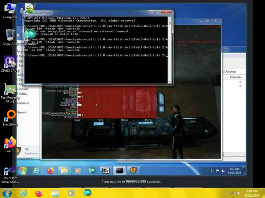
Task: Open the Everything search desktop shortcut
Action: pos(10,118)
